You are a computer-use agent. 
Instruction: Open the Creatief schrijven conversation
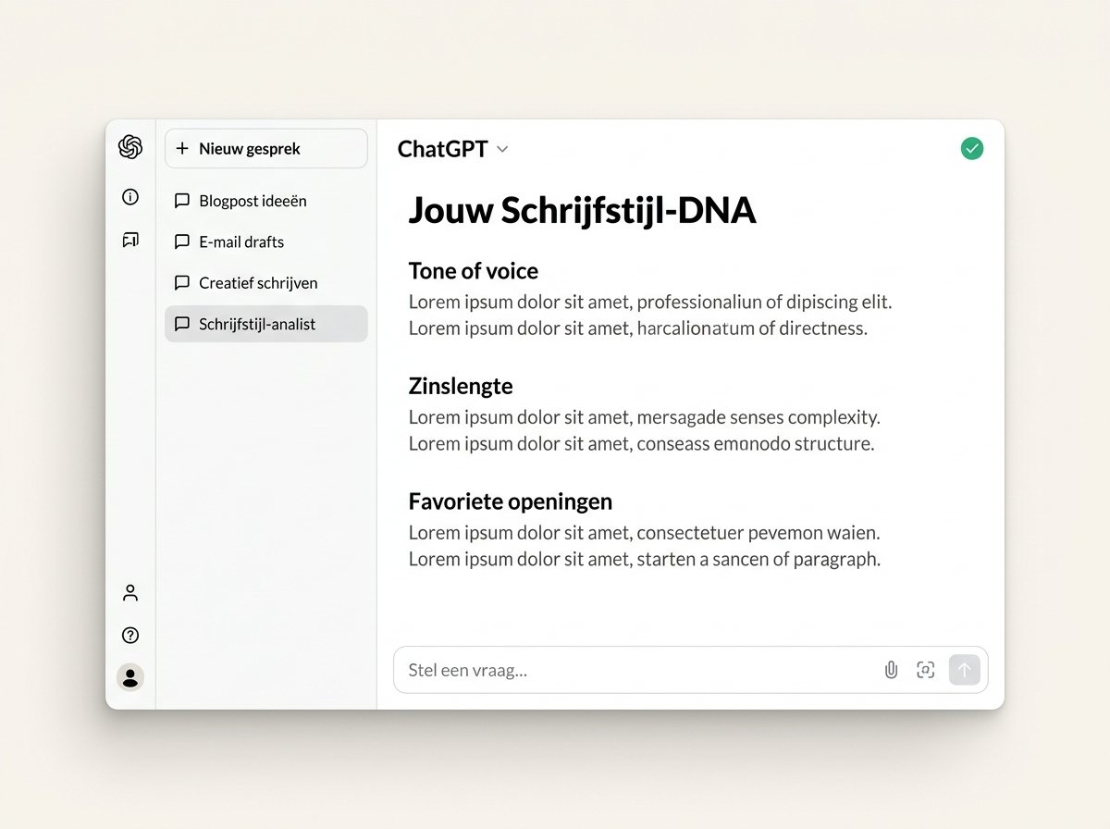258,283
